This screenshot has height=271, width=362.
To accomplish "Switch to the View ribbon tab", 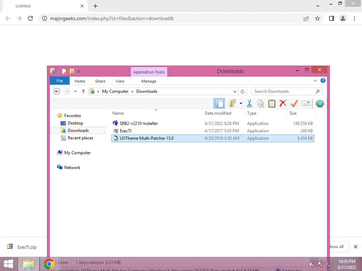I will [x=120, y=81].
